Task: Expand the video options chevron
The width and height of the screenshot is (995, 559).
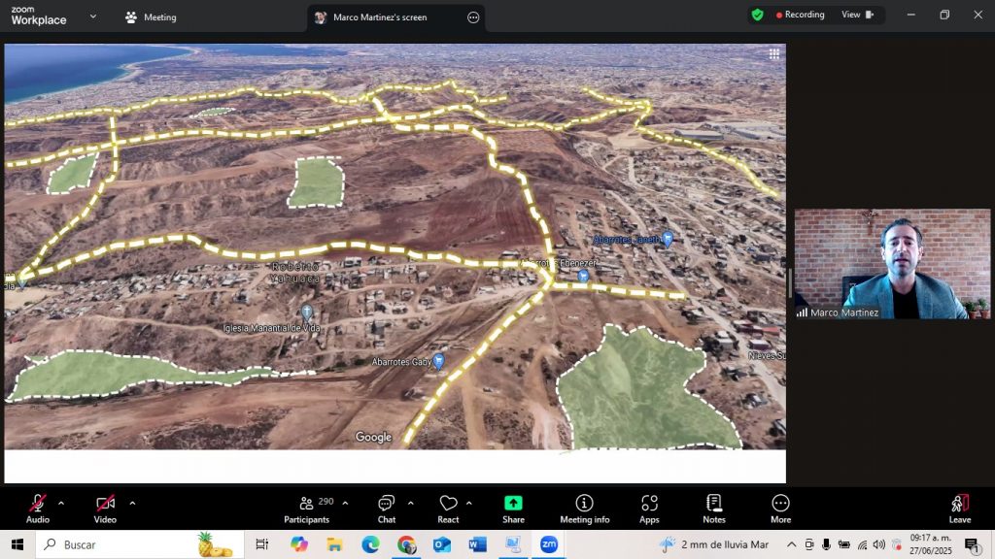Action: [132, 503]
